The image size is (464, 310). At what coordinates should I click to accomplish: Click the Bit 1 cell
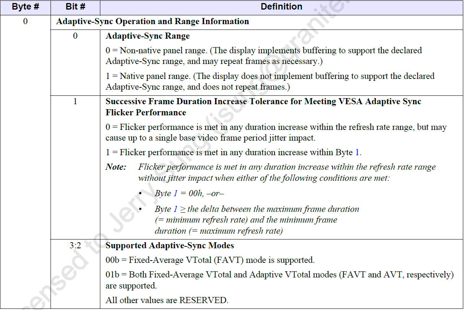point(75,101)
